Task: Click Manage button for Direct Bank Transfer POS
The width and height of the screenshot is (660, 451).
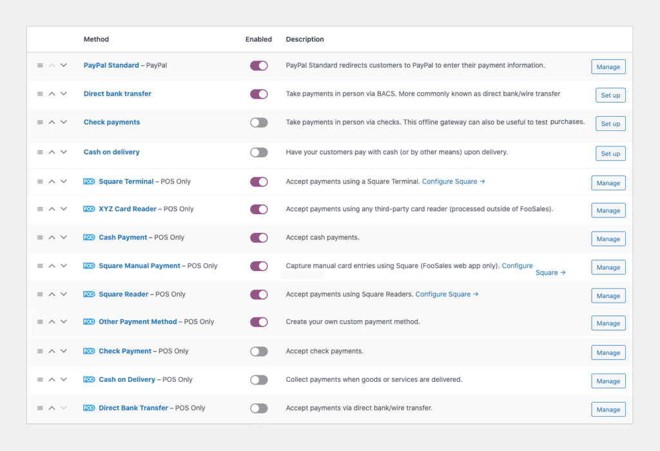Action: pos(608,410)
